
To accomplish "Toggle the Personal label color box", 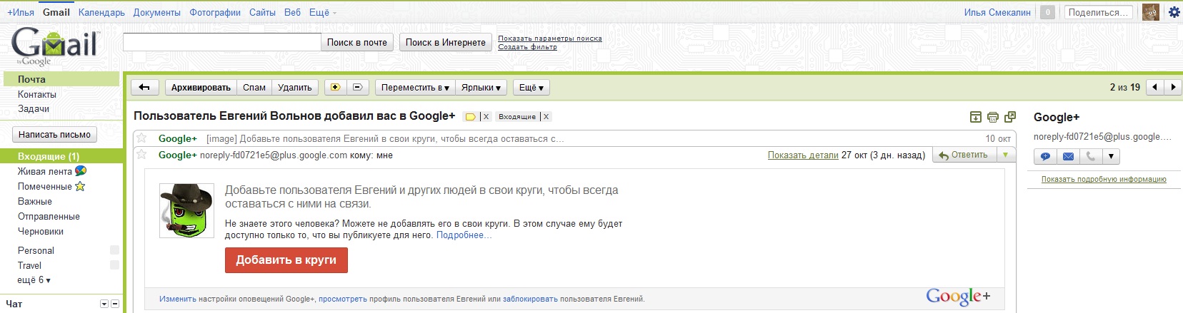I will 114,250.
